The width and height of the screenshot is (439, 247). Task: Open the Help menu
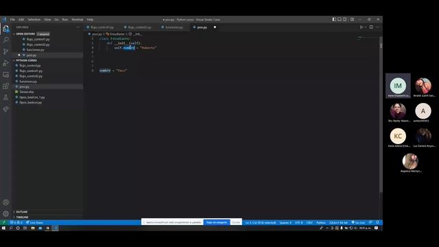90,19
